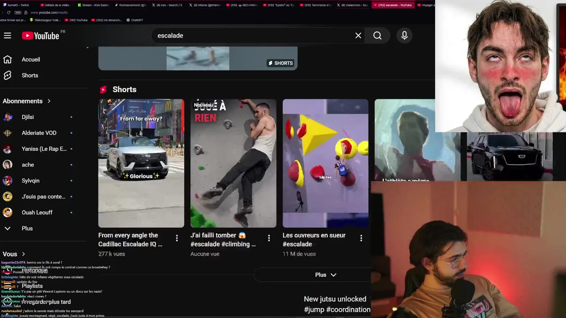Open the YouTube hamburger guide menu
The image size is (566, 318).
[x=8, y=36]
